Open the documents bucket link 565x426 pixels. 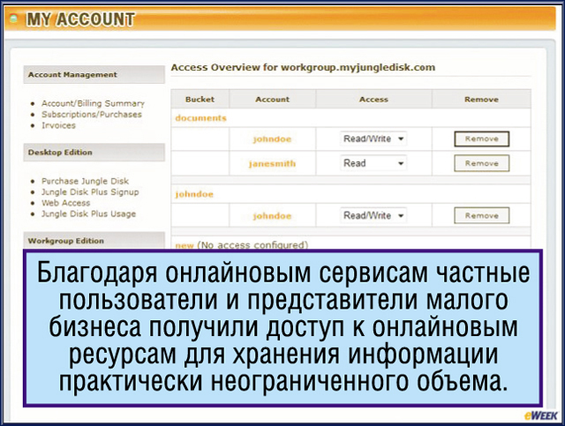point(200,118)
